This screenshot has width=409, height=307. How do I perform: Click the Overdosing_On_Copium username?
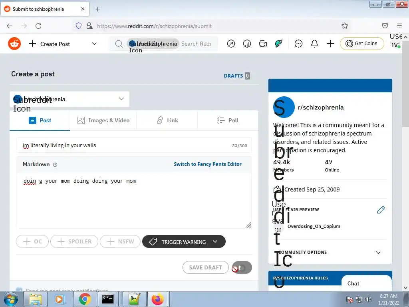coord(314,226)
